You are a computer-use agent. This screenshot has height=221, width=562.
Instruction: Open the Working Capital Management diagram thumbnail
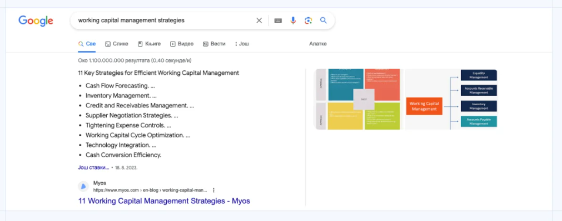451,99
